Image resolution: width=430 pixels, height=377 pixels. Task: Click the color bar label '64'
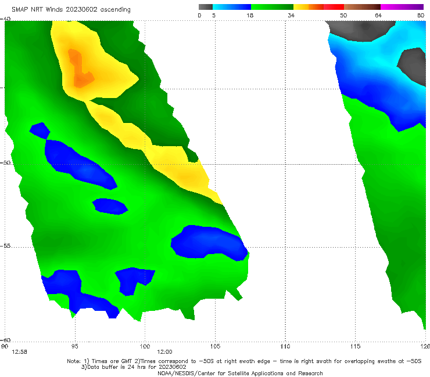coord(378,15)
